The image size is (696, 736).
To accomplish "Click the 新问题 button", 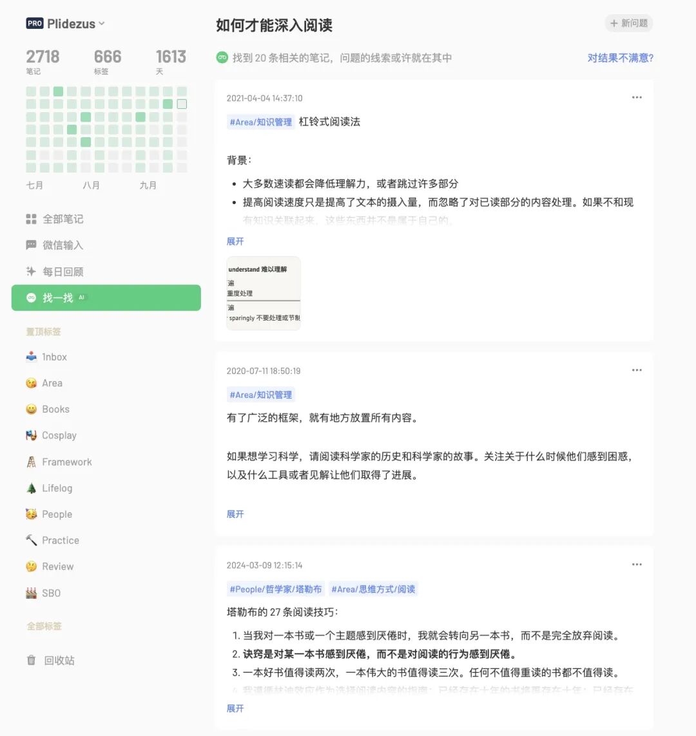I will [629, 23].
